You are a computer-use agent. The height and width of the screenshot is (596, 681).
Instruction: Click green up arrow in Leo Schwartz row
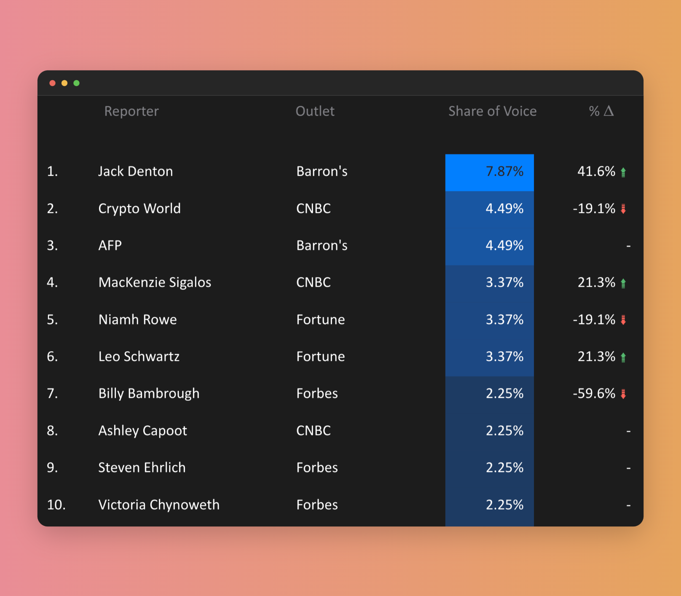pyautogui.click(x=623, y=357)
